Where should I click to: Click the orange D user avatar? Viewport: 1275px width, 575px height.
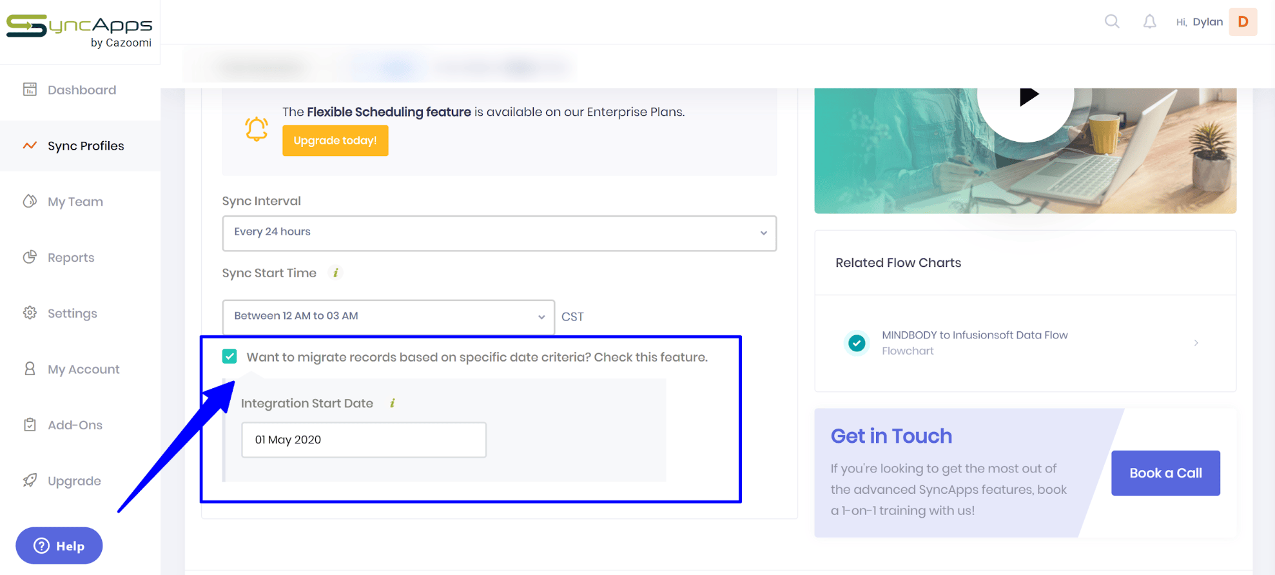tap(1243, 22)
